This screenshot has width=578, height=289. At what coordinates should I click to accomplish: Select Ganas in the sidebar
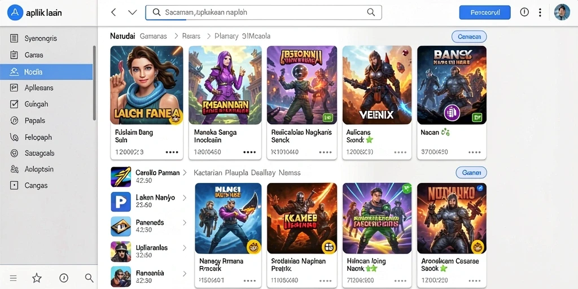[46, 55]
